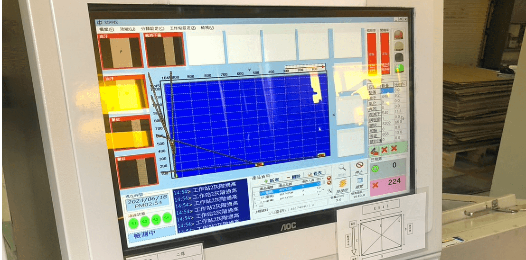Open the upper 皺紋 defect thumbnail on left

point(131,133)
